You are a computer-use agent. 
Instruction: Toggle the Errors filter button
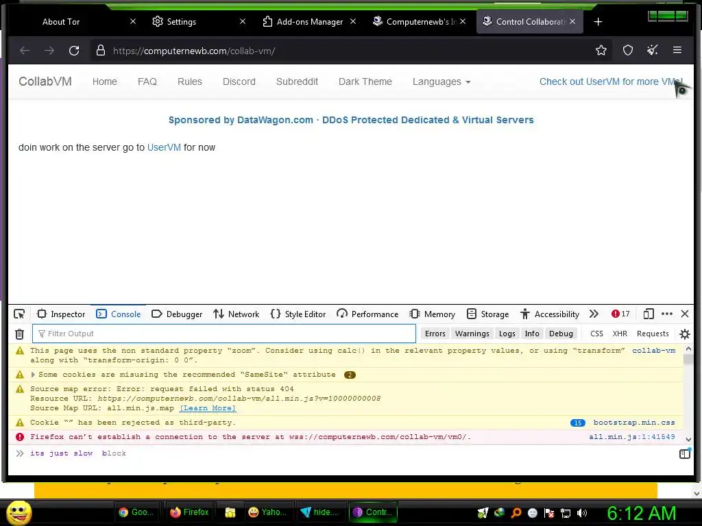tap(435, 334)
